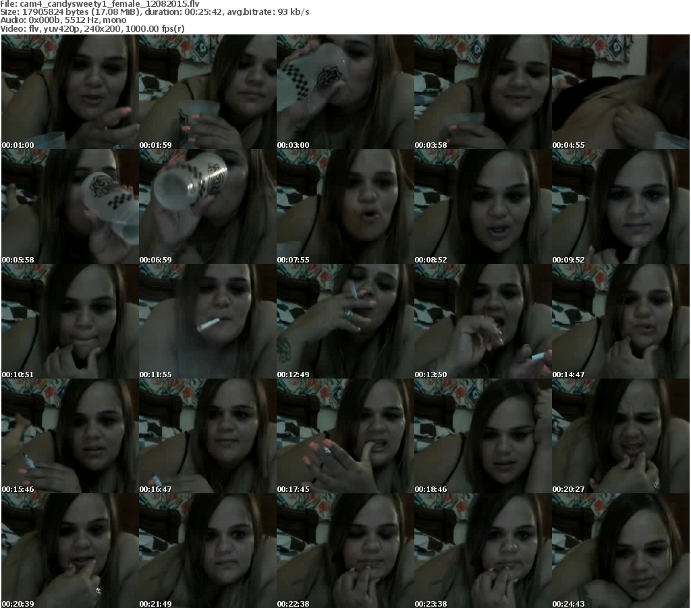The height and width of the screenshot is (608, 691).
Task: Open the frame stamped 00:07:55
Action: [345, 206]
